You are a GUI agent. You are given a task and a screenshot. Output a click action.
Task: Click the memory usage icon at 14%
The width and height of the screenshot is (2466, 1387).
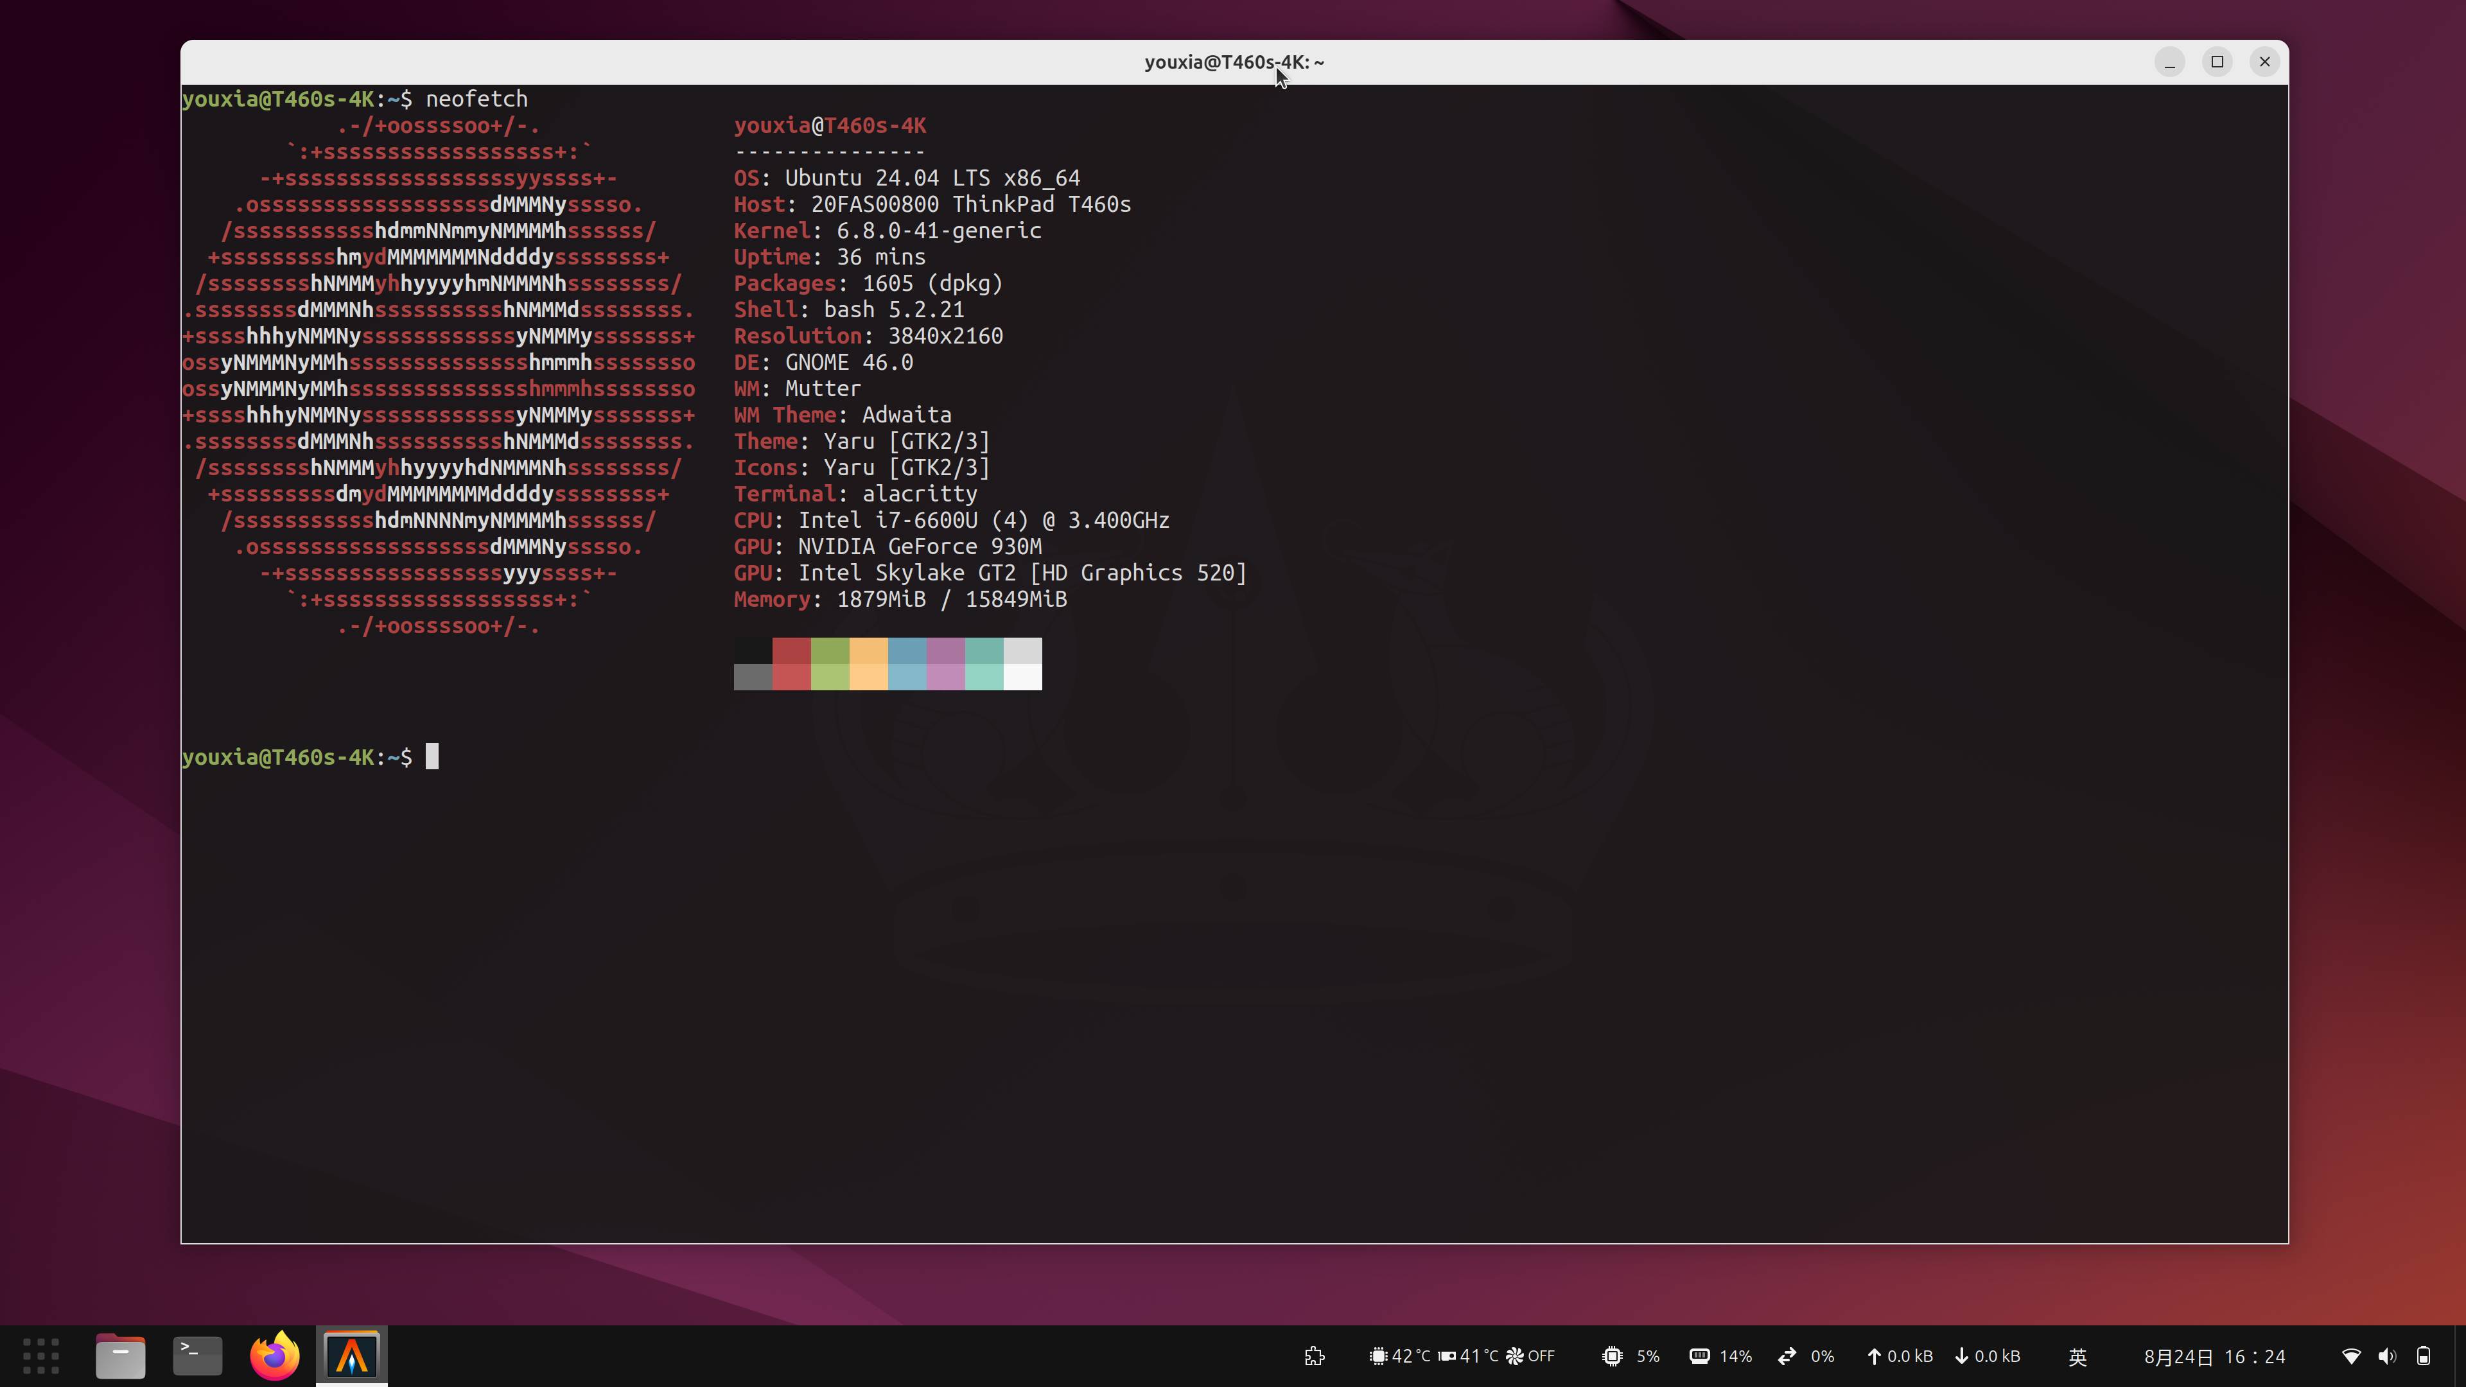tap(1699, 1356)
